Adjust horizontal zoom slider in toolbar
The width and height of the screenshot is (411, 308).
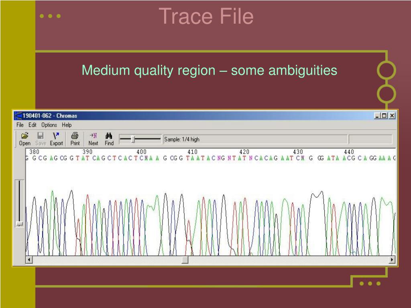133,139
